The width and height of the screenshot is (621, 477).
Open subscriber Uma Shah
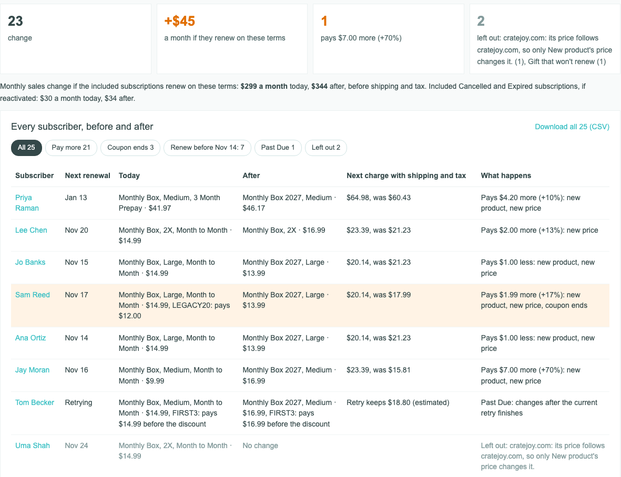coord(33,445)
